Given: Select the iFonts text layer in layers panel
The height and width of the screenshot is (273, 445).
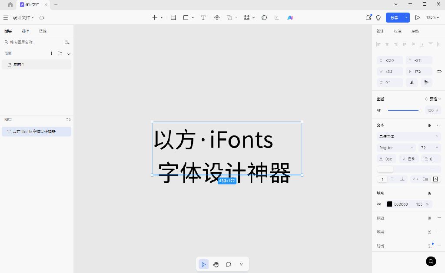Looking at the screenshot, I should click(37, 132).
